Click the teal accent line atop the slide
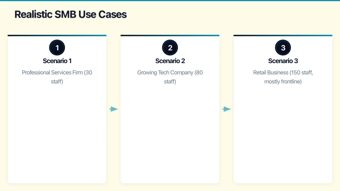The height and width of the screenshot is (191, 340). 170,1
